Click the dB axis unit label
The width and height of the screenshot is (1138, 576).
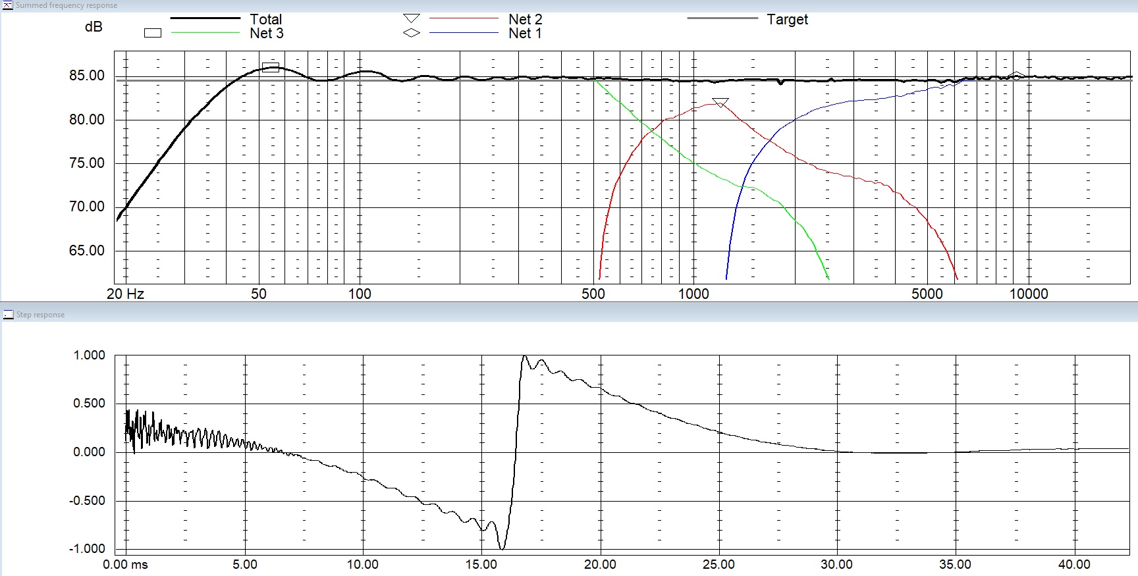(x=94, y=27)
